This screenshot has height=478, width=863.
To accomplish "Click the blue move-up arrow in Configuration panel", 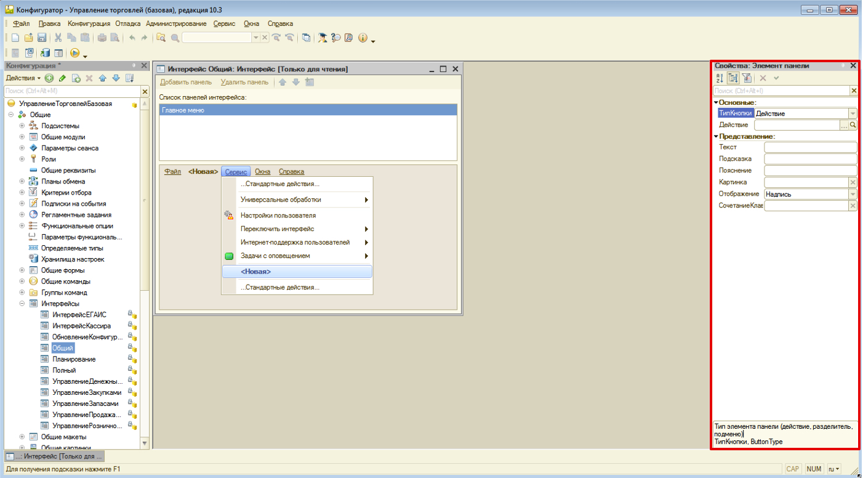I will pos(103,78).
